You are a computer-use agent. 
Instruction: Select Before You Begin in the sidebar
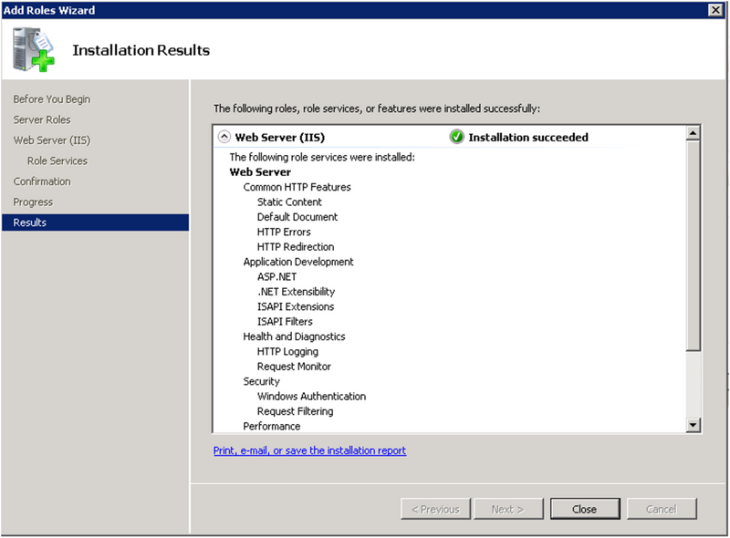(x=50, y=98)
